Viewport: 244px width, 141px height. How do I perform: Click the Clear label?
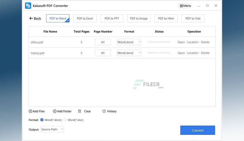point(87,111)
